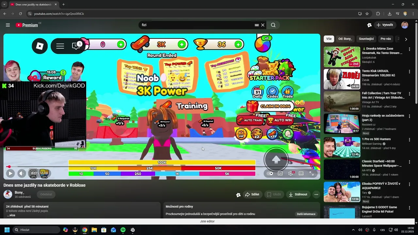The image size is (418, 235).
Task: Open a new browser tab with plus
Action: pyautogui.click(x=63, y=5)
